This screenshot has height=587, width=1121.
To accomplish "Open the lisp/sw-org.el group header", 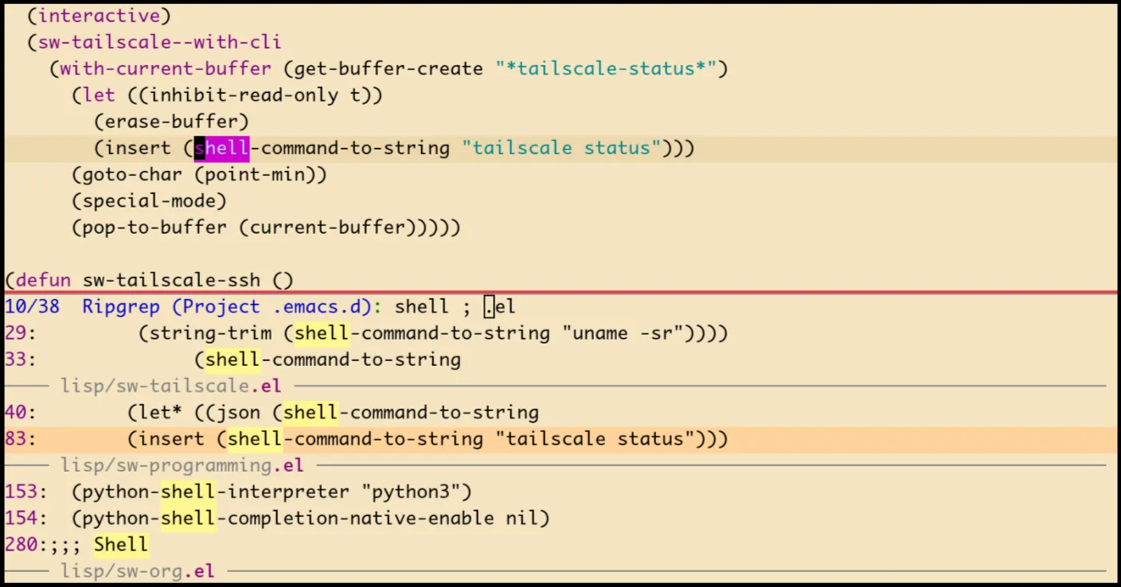I will [x=137, y=571].
